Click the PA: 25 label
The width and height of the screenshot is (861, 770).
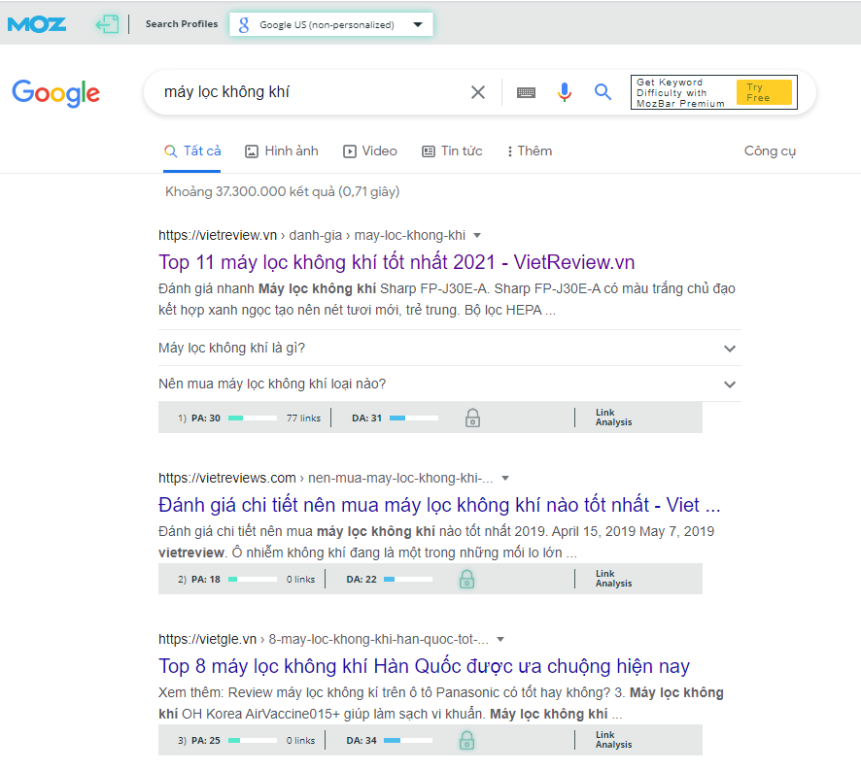click(205, 740)
